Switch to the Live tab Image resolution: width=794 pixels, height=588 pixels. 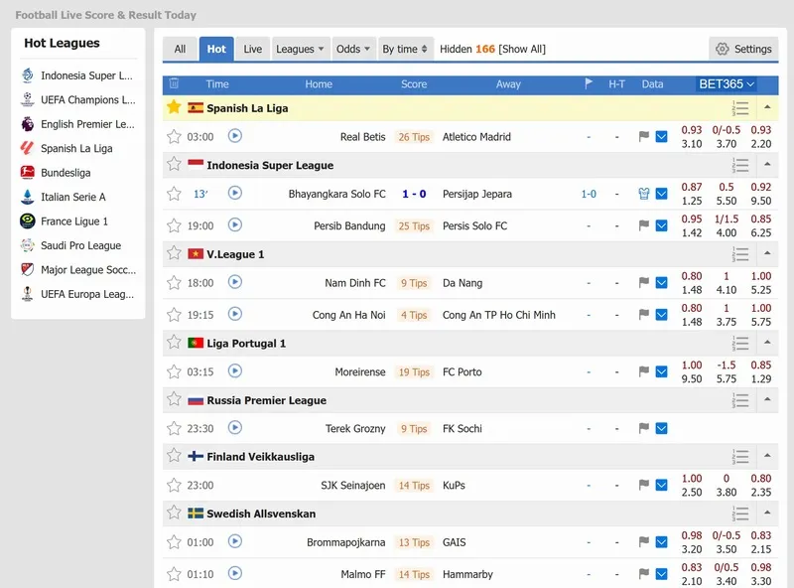point(253,49)
